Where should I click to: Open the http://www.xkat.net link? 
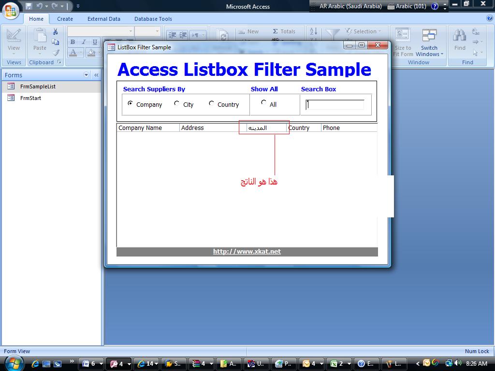tap(247, 251)
